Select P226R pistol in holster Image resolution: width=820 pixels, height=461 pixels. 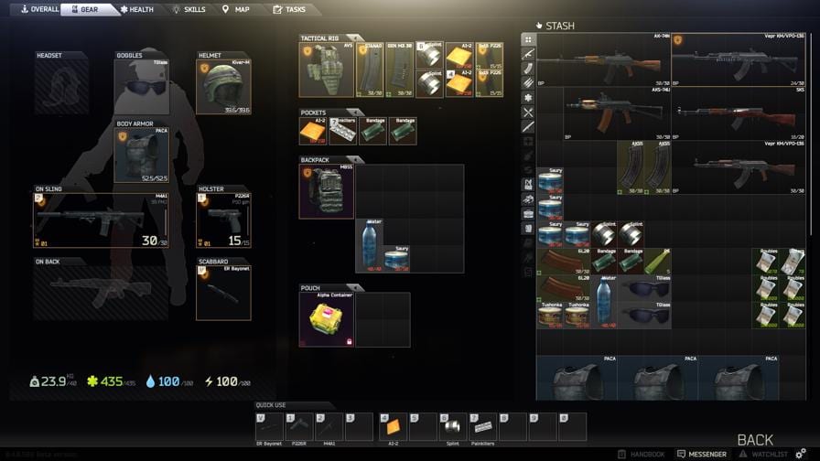point(223,220)
